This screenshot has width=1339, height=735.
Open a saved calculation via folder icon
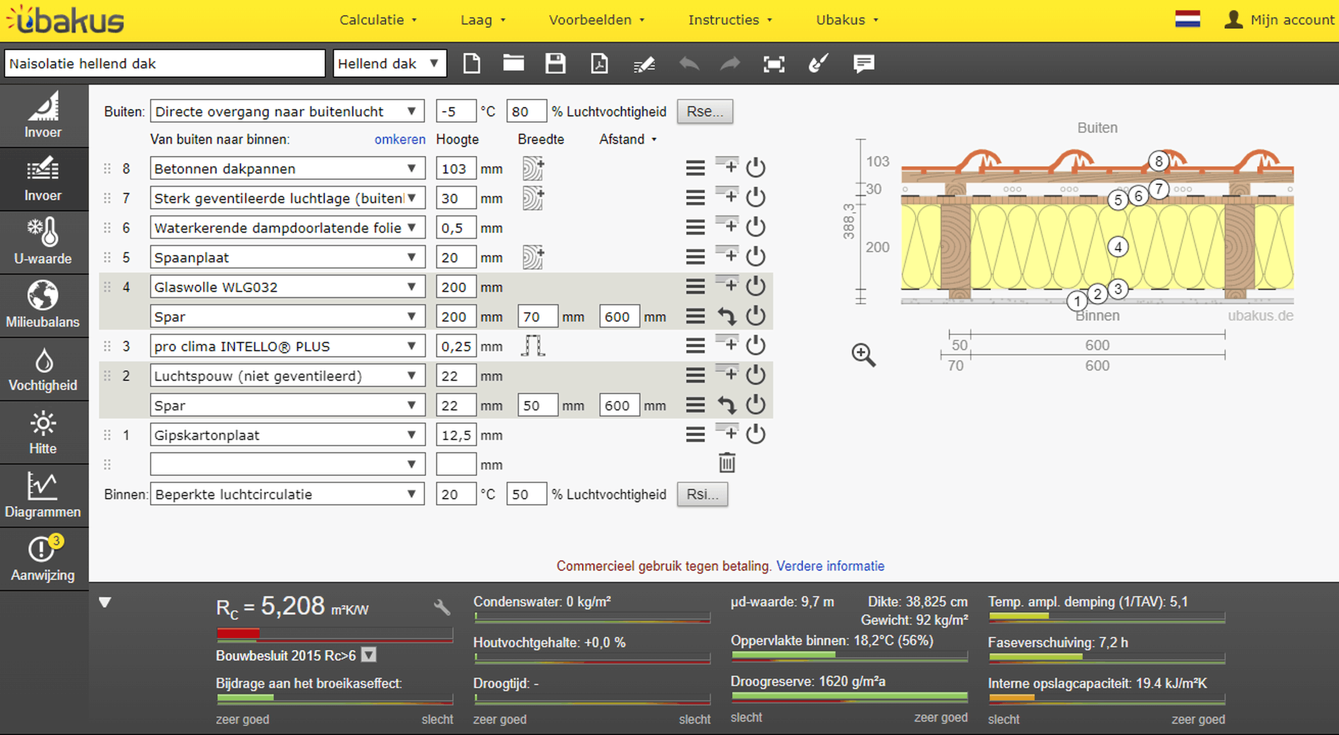[x=513, y=63]
